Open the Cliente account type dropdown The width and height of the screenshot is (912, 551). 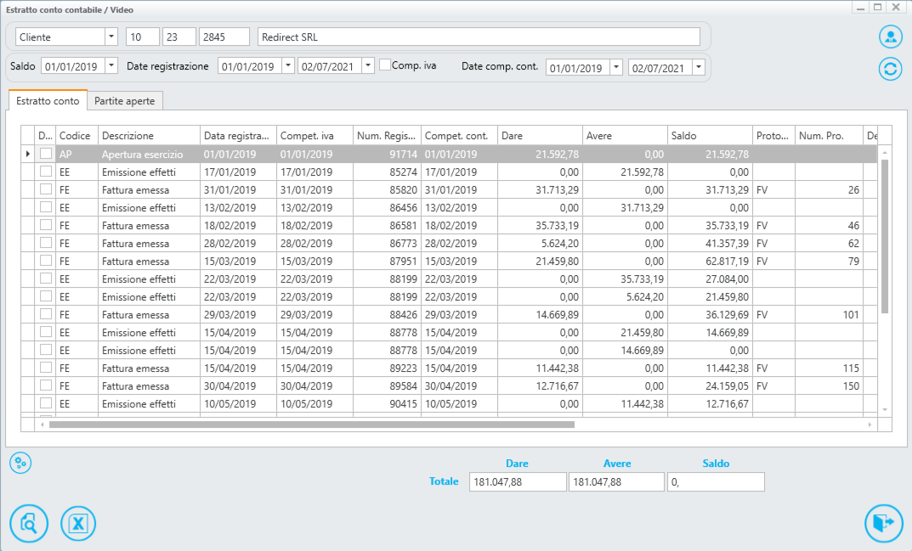point(111,37)
